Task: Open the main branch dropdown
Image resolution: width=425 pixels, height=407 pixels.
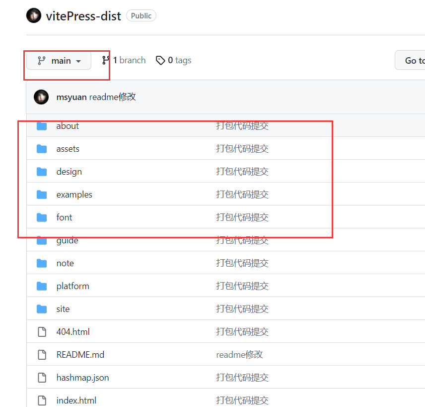Action: point(59,61)
